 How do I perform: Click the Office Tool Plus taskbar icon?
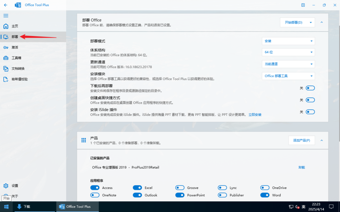(x=62, y=207)
